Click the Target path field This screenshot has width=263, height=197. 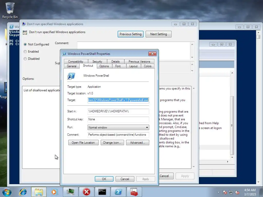tap(118, 100)
